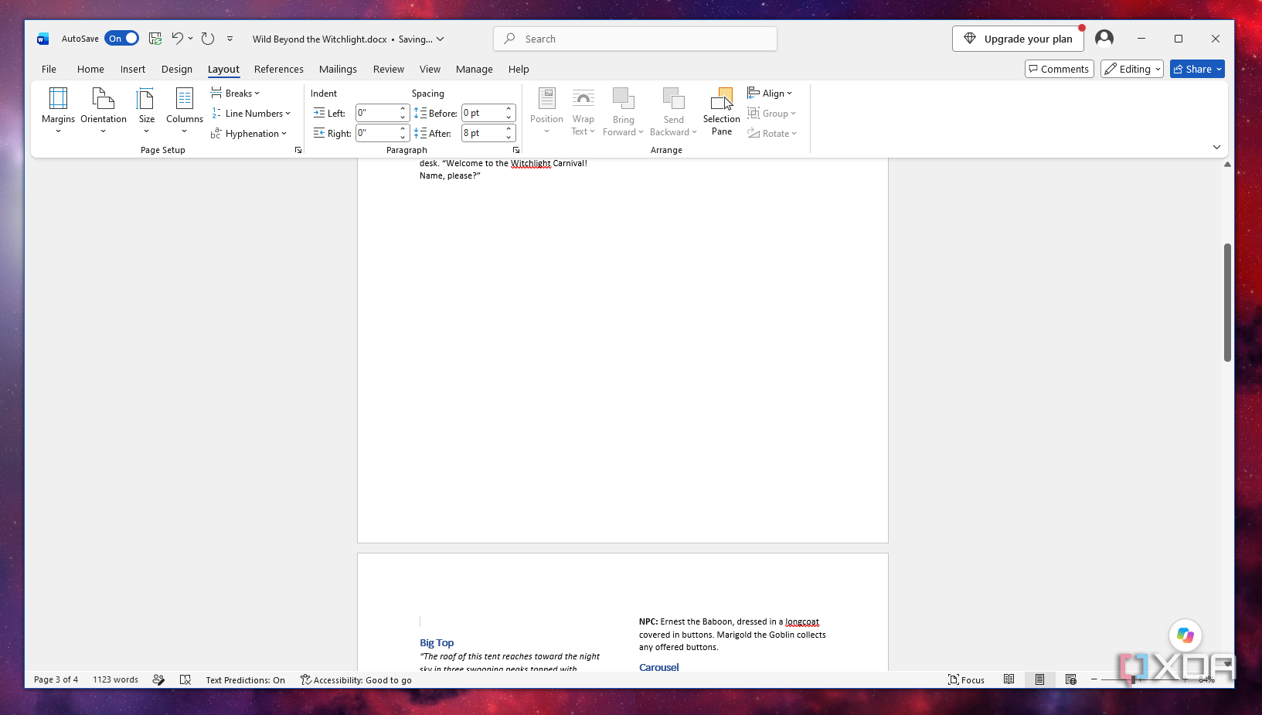Click the Redo button
The height and width of the screenshot is (715, 1262).
(208, 39)
